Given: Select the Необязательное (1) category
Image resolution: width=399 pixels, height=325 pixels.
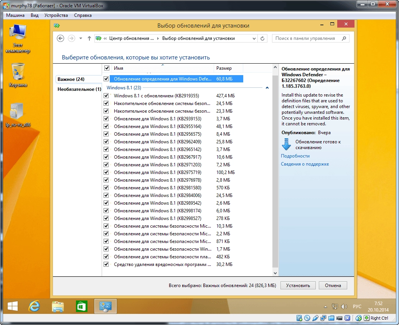Looking at the screenshot, I should [x=79, y=89].
